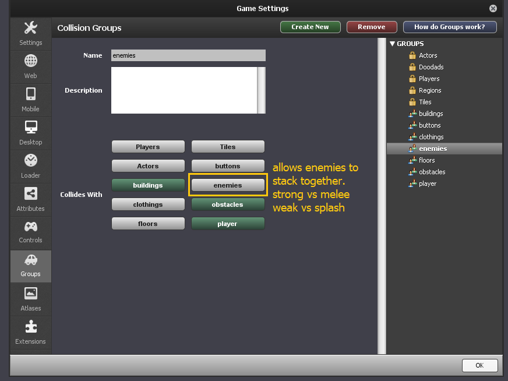Open the Attributes share icon
Image resolution: width=508 pixels, height=381 pixels.
[x=30, y=194]
